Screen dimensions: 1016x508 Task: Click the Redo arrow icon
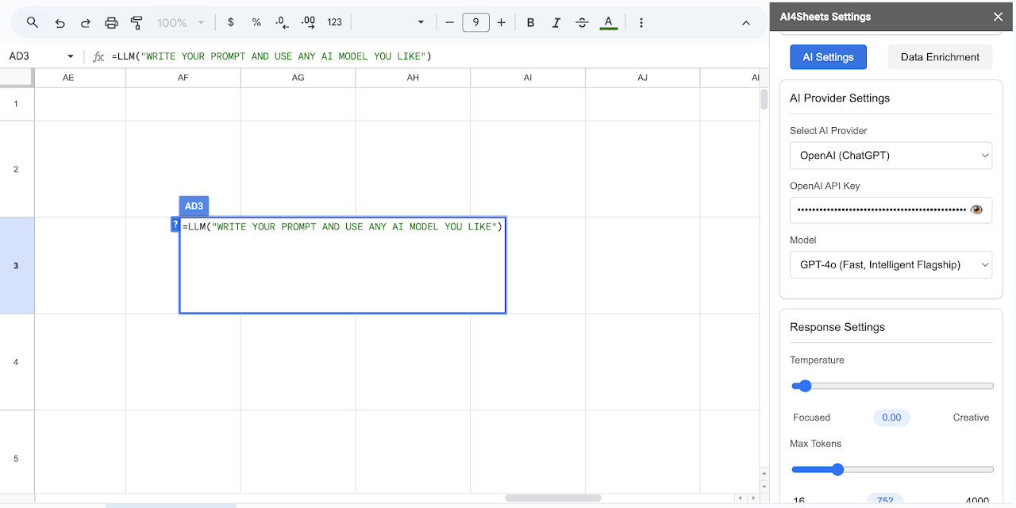(86, 22)
